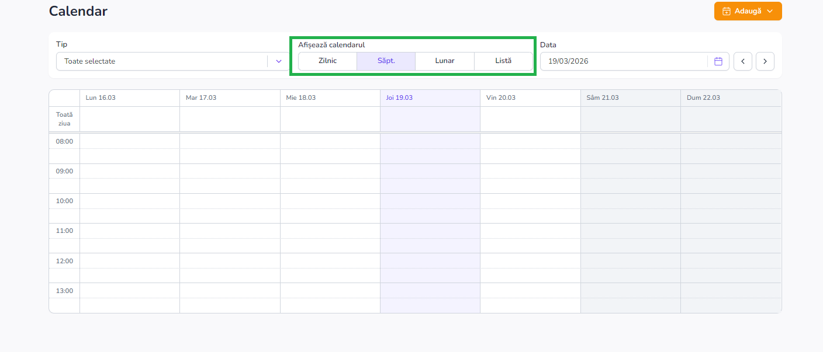
Task: Click the Toată ziua cell for Joi 19.03
Action: (x=430, y=119)
